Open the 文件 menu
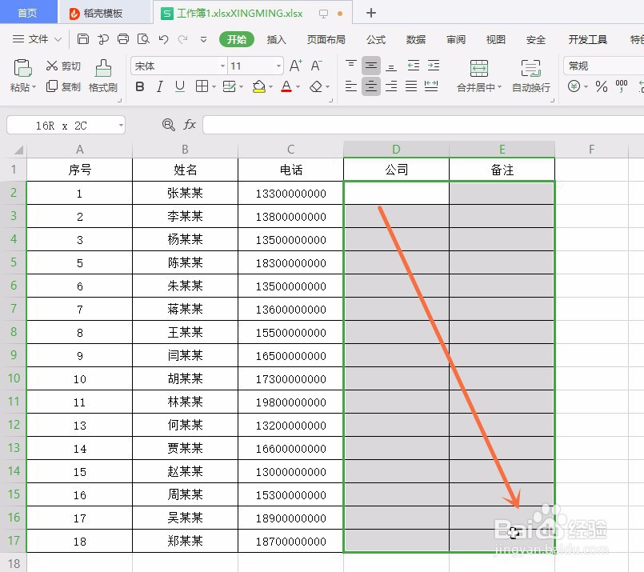 [x=38, y=38]
